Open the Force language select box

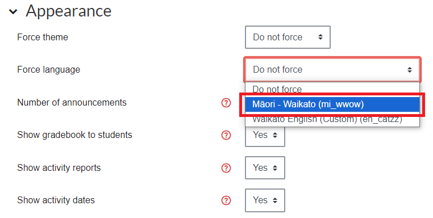coord(332,69)
